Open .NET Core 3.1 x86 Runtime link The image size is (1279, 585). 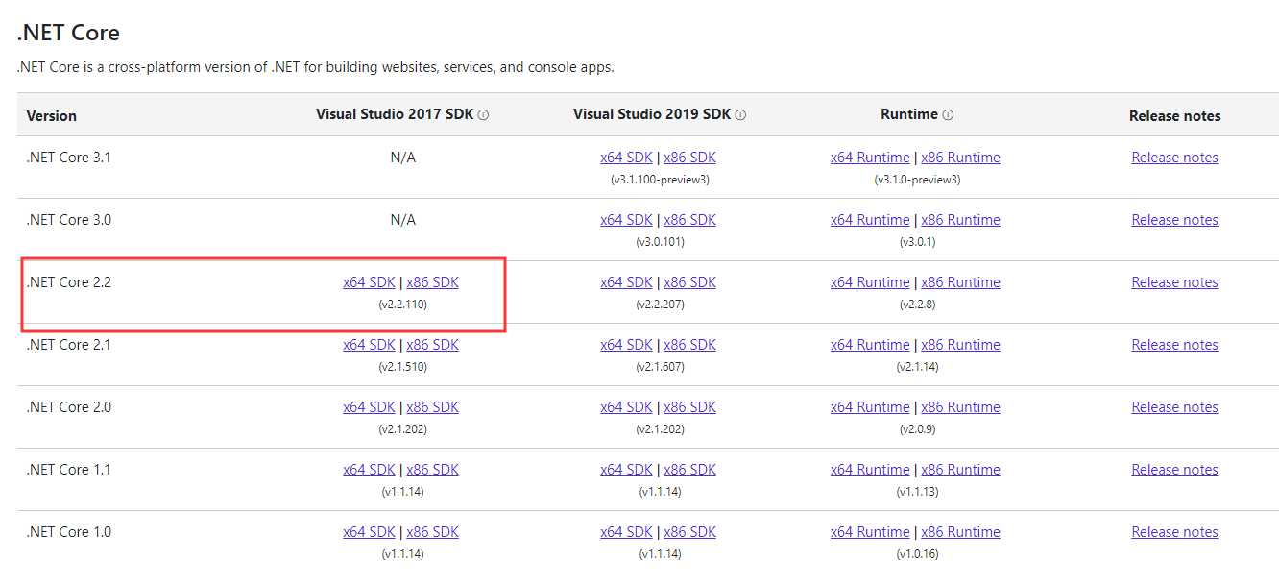(960, 158)
